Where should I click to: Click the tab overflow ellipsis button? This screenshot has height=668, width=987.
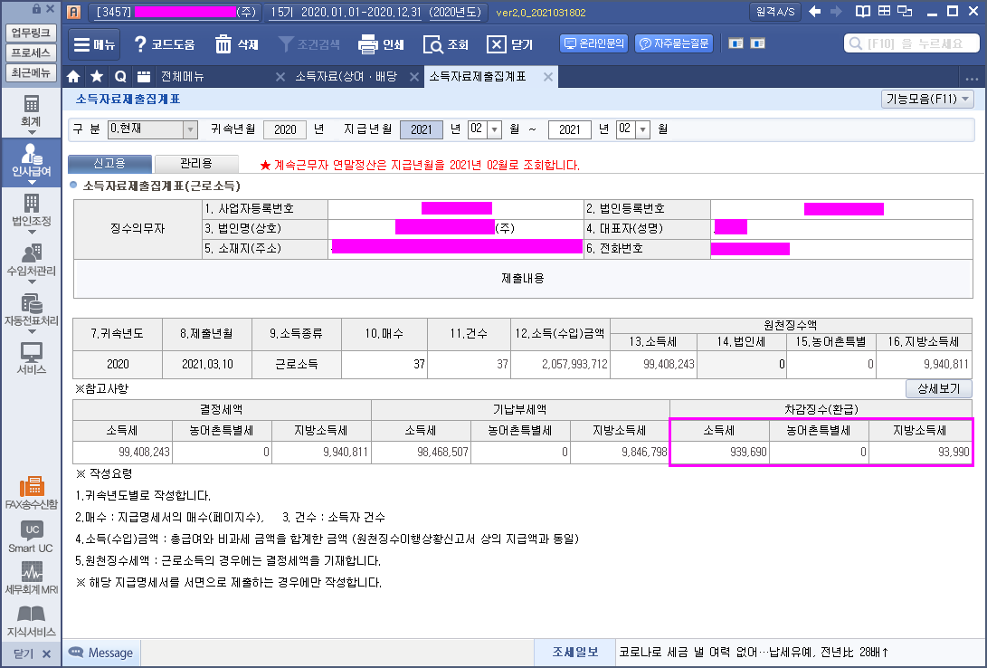[x=972, y=78]
